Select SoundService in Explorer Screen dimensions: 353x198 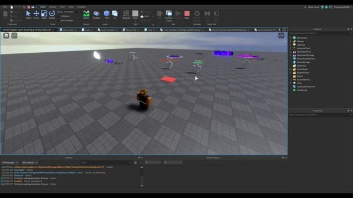point(303,80)
